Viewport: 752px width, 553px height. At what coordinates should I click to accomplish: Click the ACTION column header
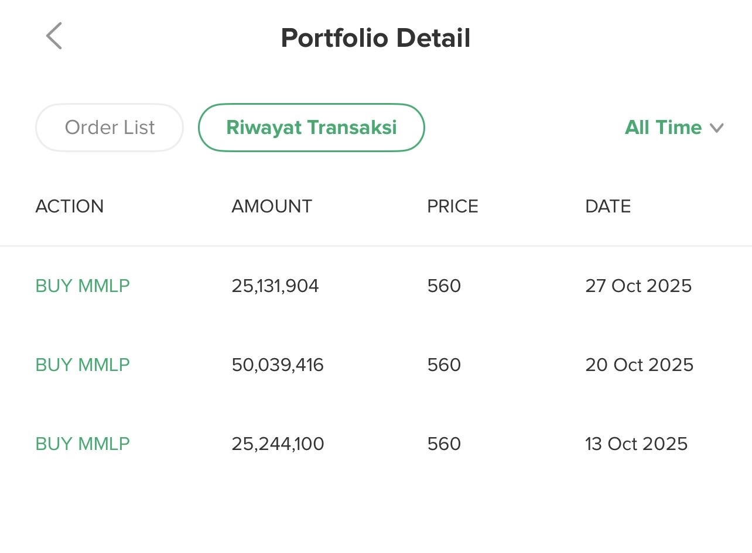point(70,207)
